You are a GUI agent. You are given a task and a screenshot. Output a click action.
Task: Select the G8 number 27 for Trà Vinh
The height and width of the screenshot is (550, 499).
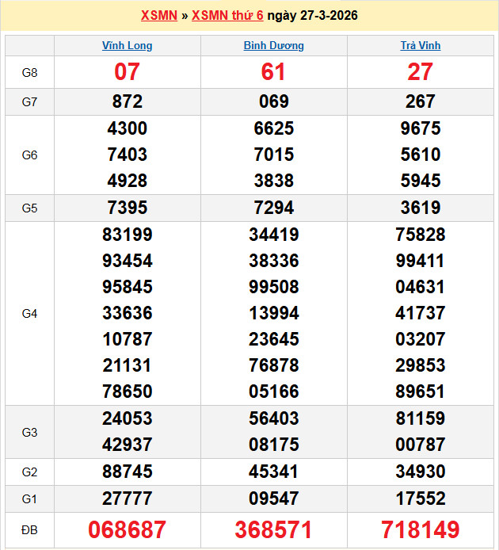click(x=420, y=72)
